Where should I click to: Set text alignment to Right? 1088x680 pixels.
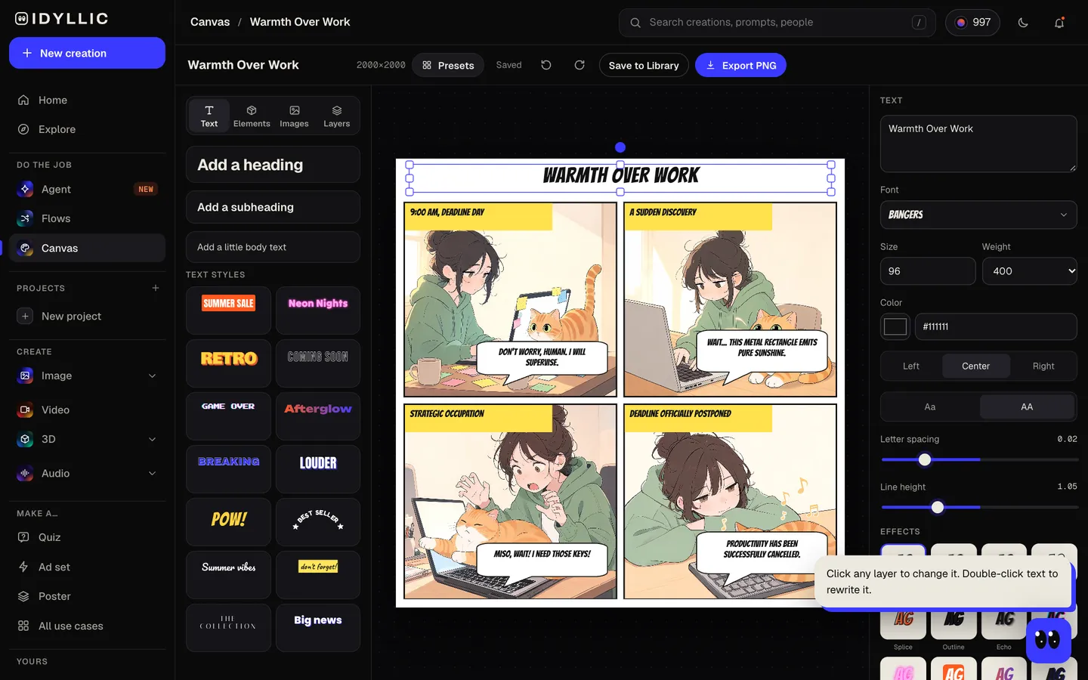click(1043, 366)
